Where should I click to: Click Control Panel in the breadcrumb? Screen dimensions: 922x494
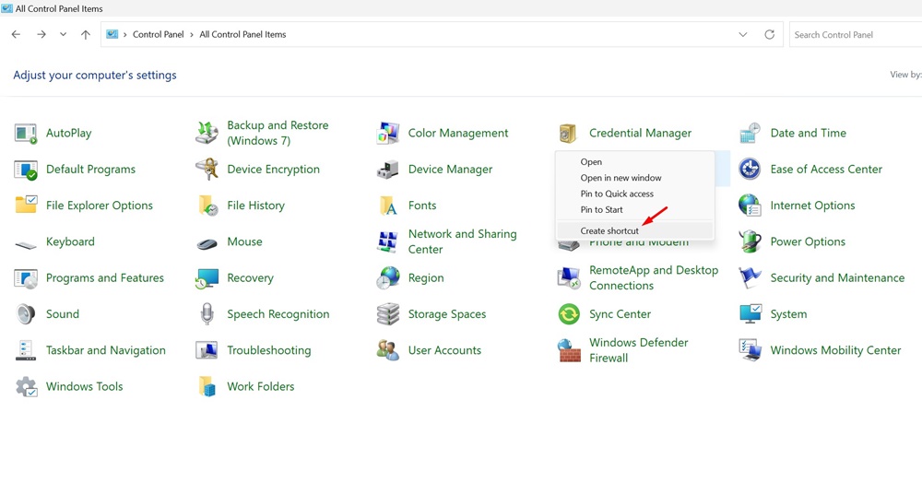tap(159, 35)
